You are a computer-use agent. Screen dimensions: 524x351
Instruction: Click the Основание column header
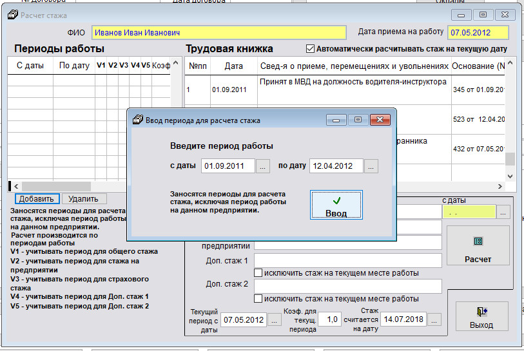479,66
